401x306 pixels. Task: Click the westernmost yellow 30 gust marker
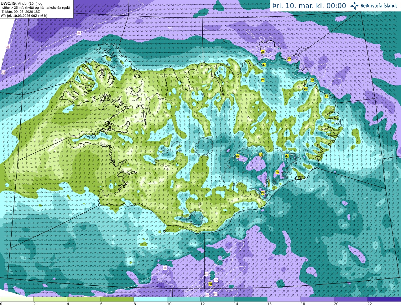pyautogui.click(x=238, y=156)
